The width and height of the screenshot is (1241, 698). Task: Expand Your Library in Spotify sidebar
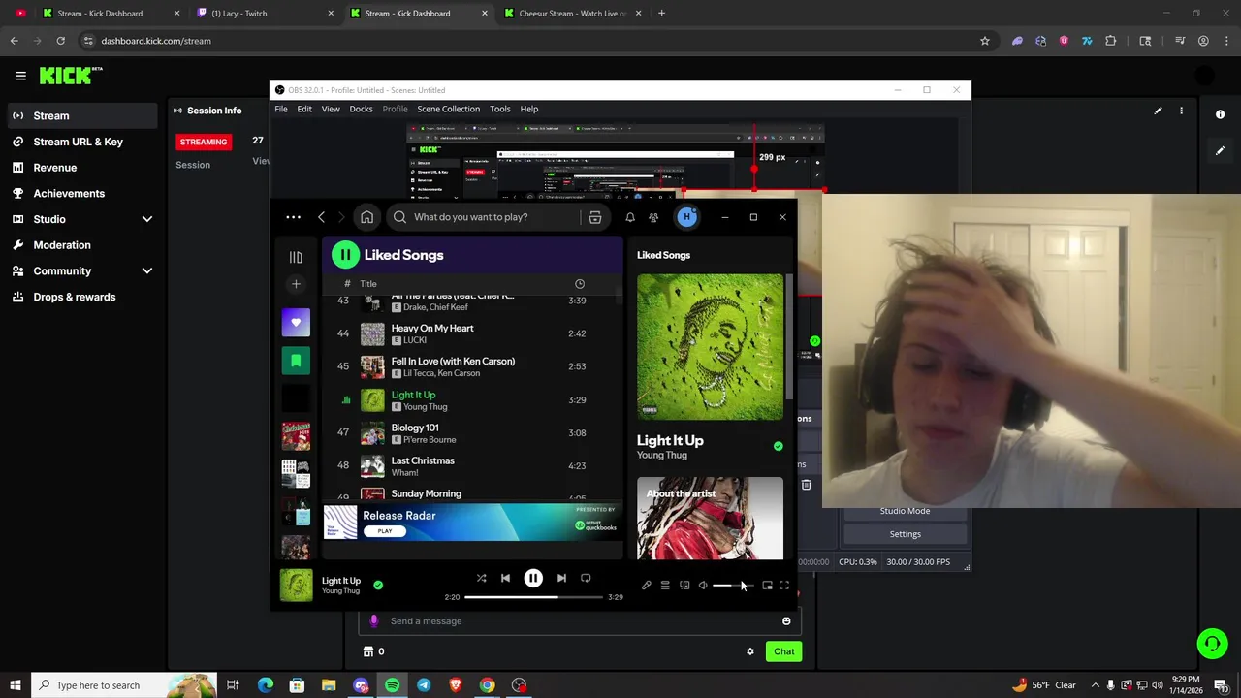coord(296,257)
